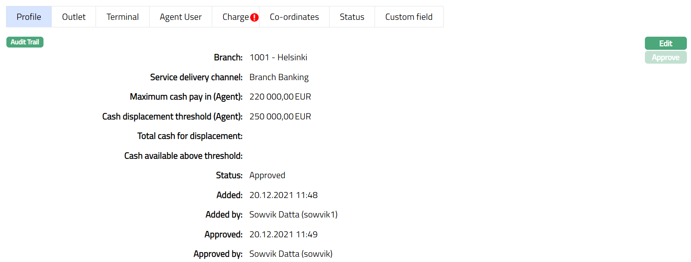Open the Audit Trail
The width and height of the screenshot is (691, 262).
pos(25,42)
